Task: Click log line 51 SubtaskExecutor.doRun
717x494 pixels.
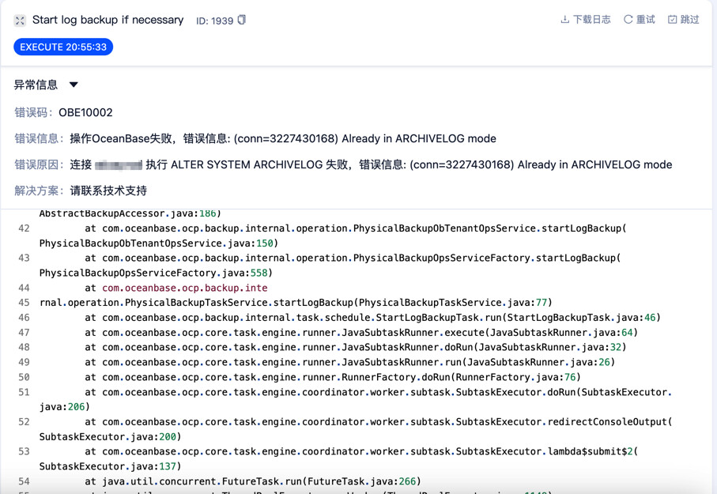Action: coord(356,399)
